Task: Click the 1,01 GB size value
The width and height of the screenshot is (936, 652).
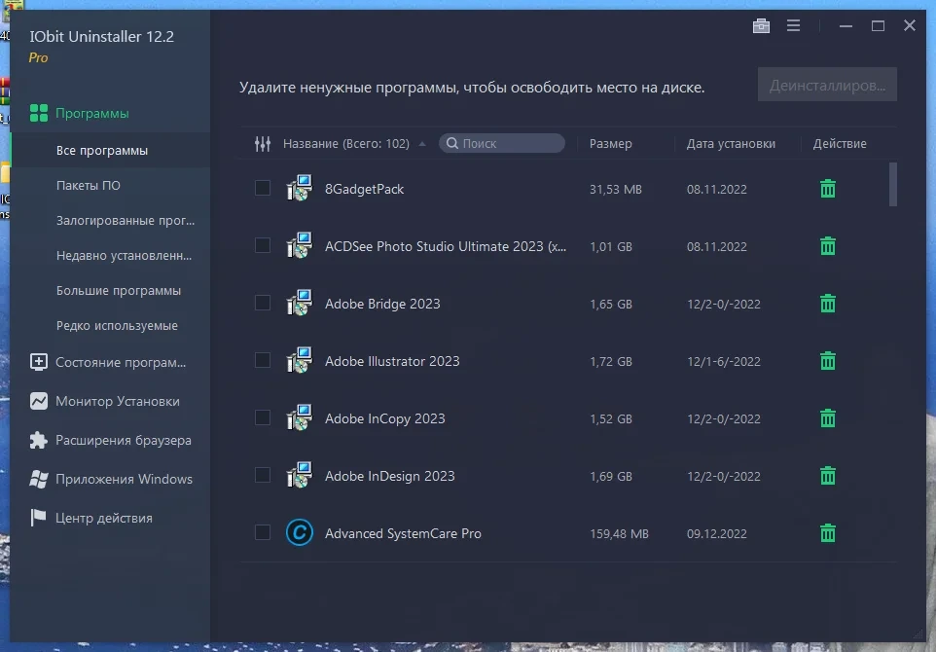Action: point(611,246)
